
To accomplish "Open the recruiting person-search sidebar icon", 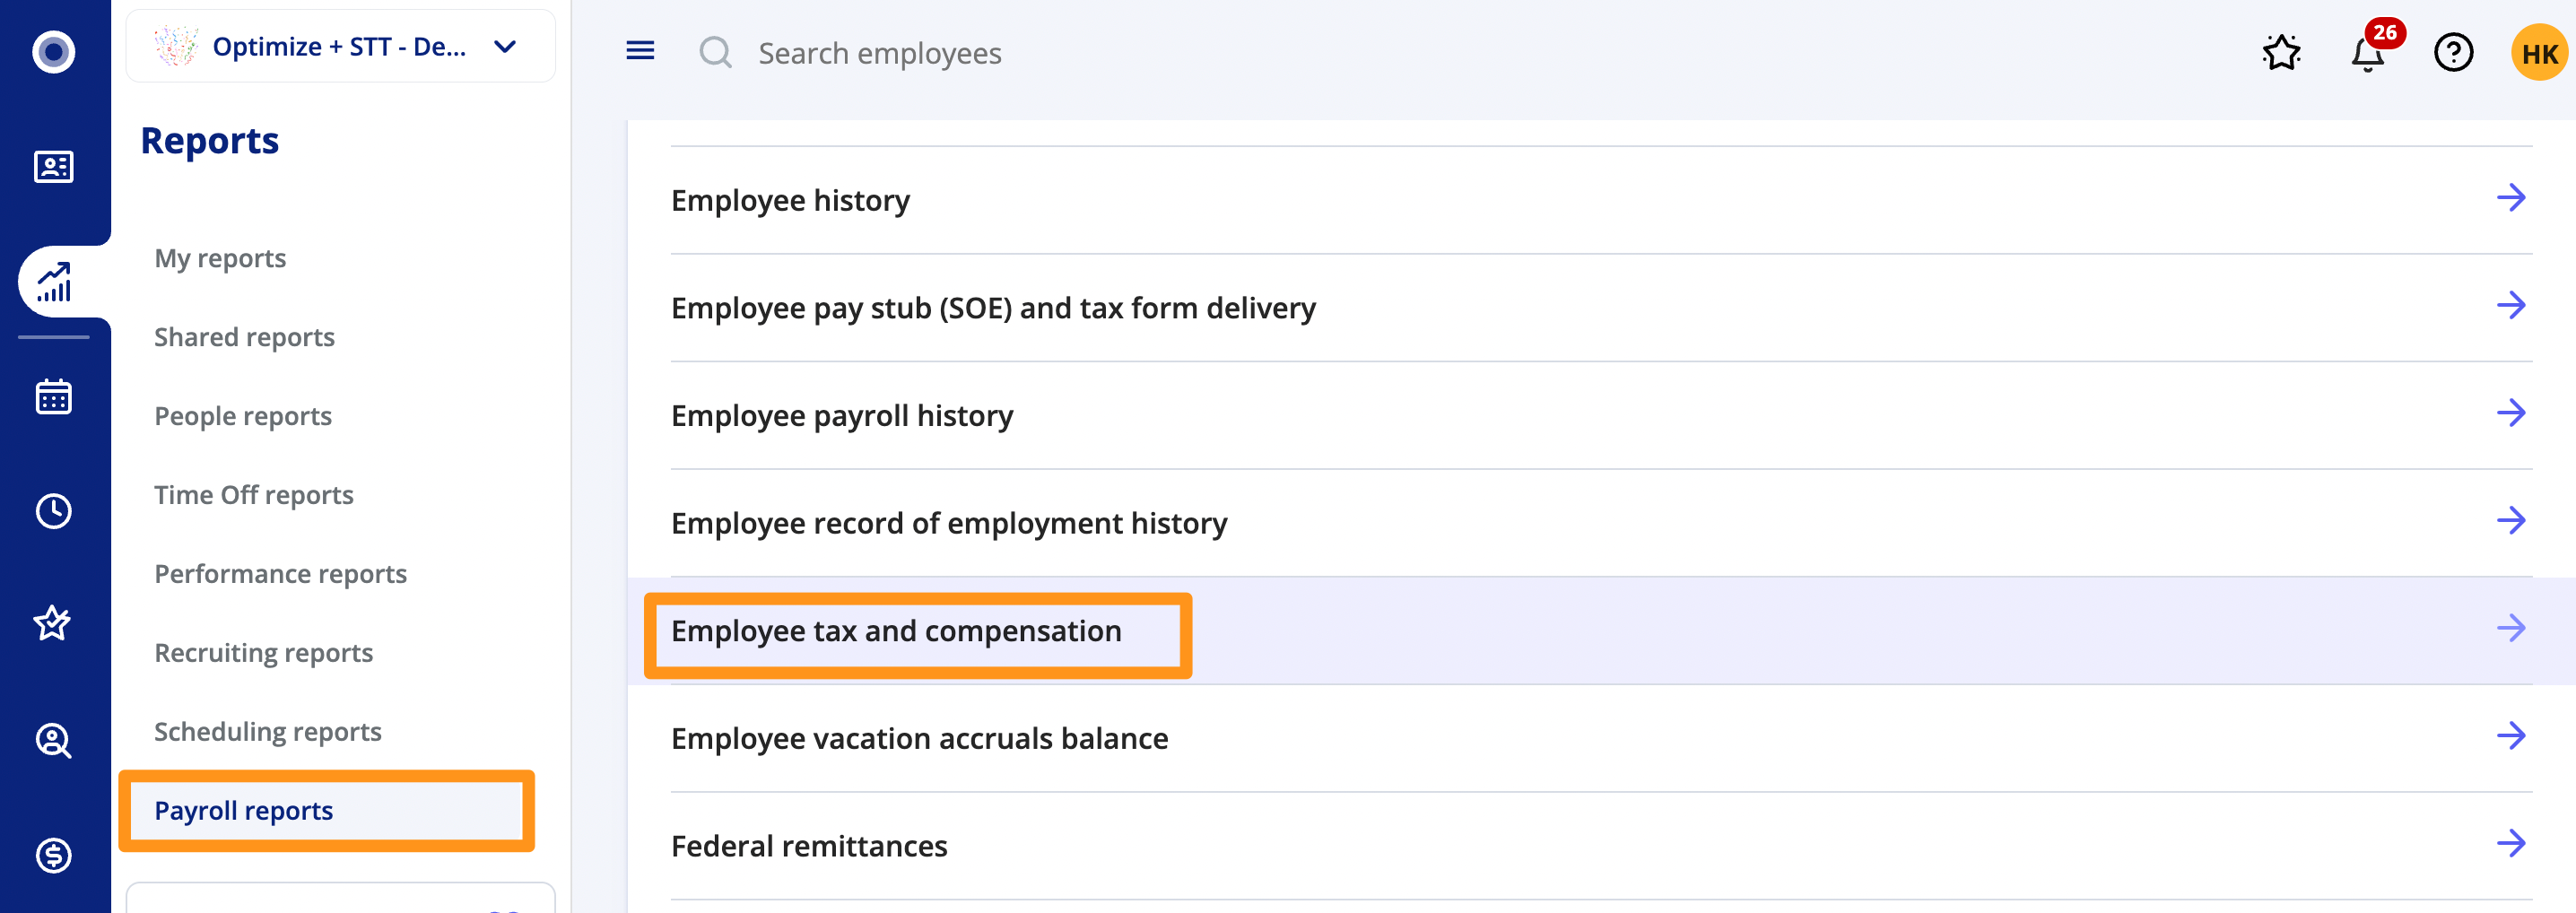I will click(53, 740).
